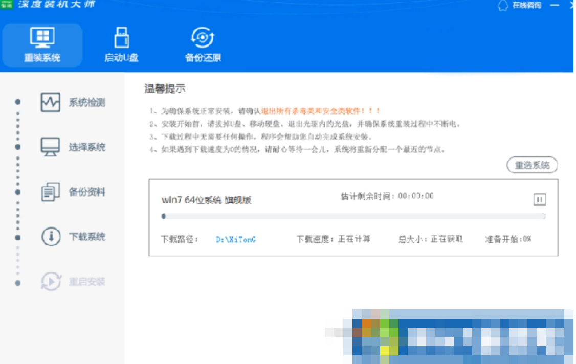Click the red antivirus warning text
This screenshot has width=576, height=364.
(x=321, y=111)
